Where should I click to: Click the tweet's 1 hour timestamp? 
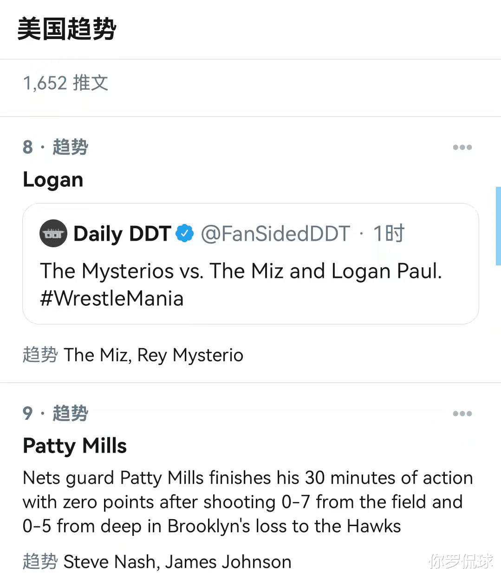[389, 233]
